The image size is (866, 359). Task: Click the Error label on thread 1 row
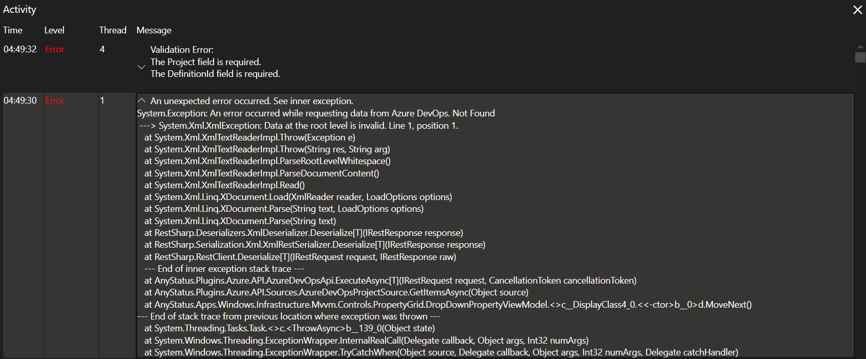pyautogui.click(x=54, y=100)
